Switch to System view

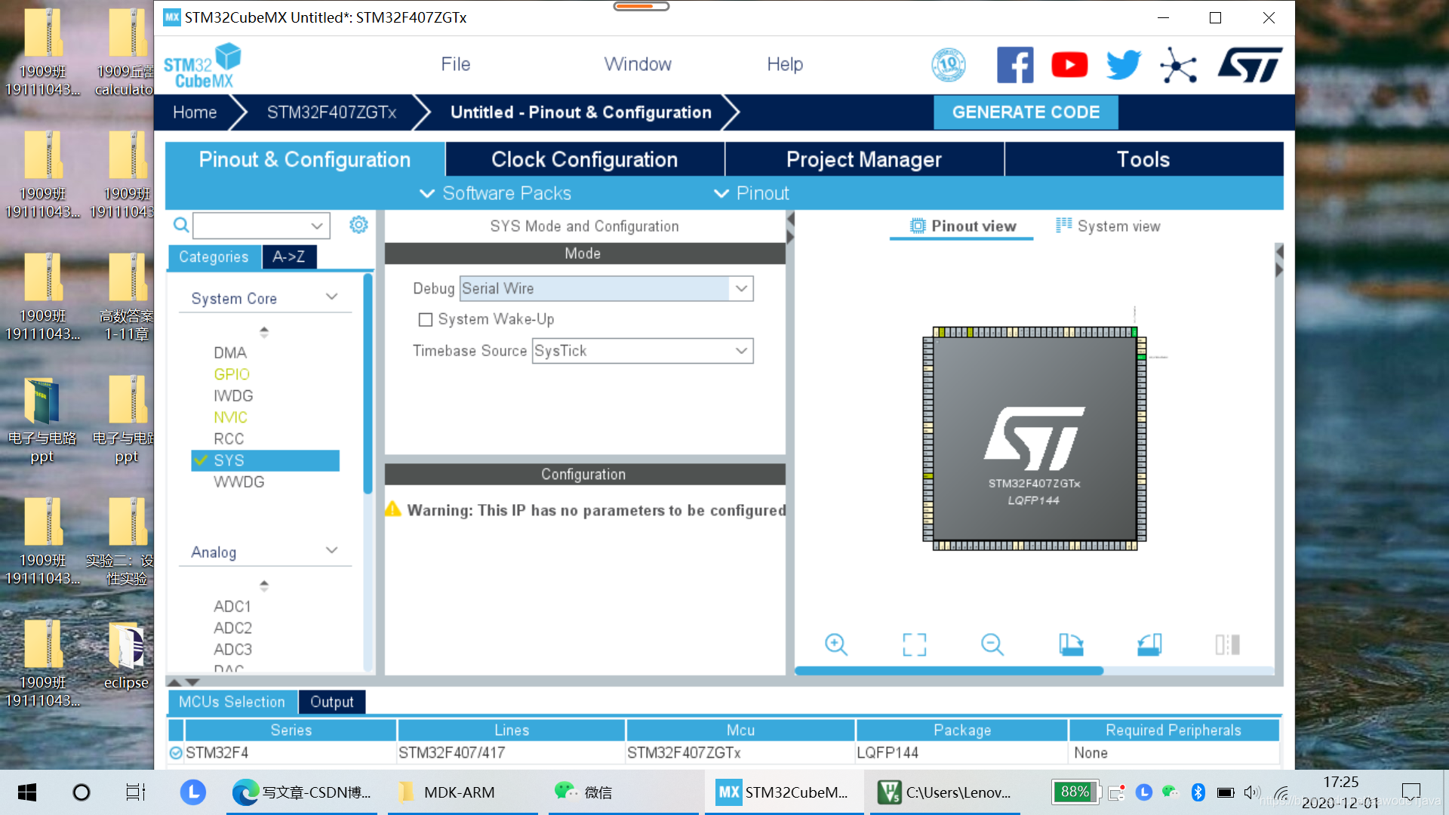pyautogui.click(x=1108, y=226)
